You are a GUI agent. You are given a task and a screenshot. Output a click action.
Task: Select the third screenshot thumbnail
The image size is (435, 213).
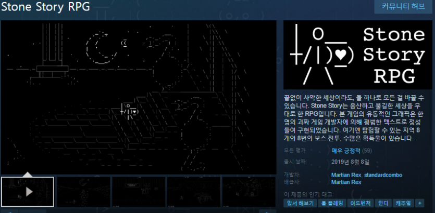139,192
